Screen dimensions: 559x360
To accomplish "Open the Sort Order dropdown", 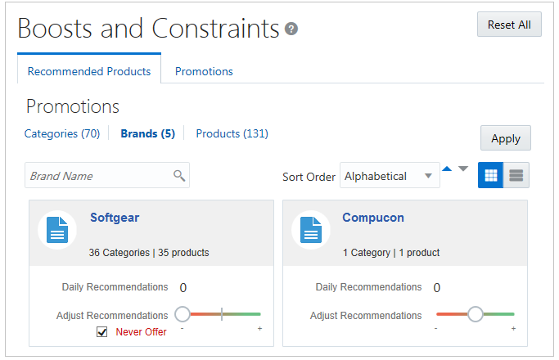I will coord(390,176).
